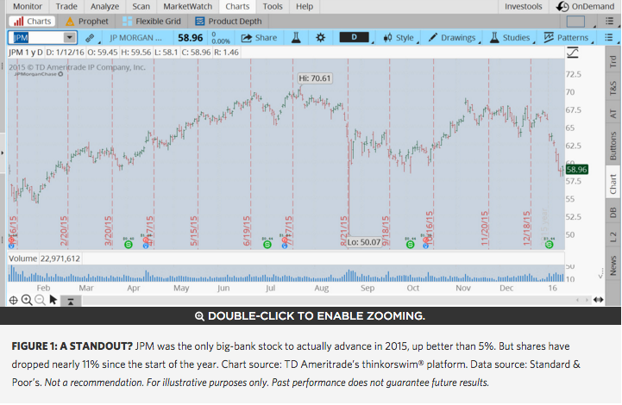Click the horizontal expand arrows icon at scrollbar end
This screenshot has width=622, height=405.
[x=598, y=300]
